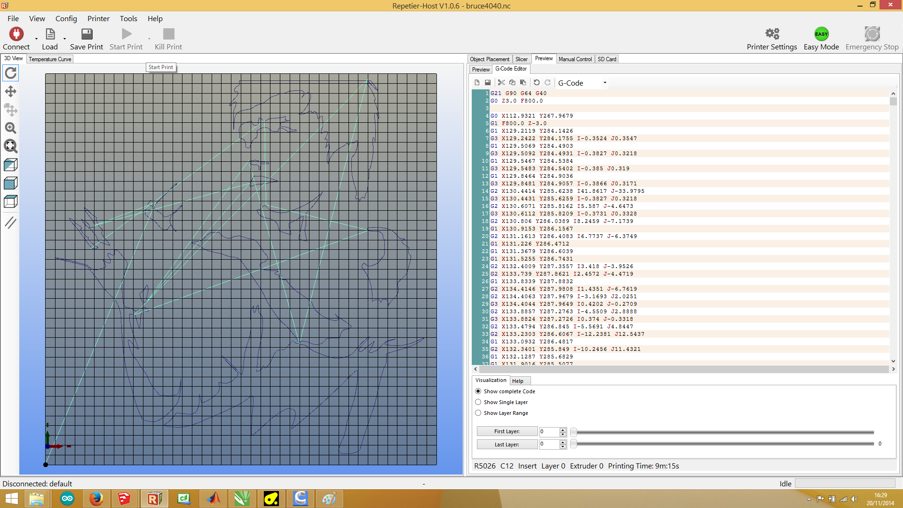Switch to top view cube icon
Viewport: 903px width, 508px height.
click(x=10, y=201)
